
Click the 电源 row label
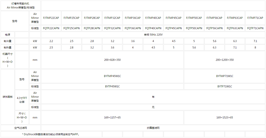tap(8, 35)
